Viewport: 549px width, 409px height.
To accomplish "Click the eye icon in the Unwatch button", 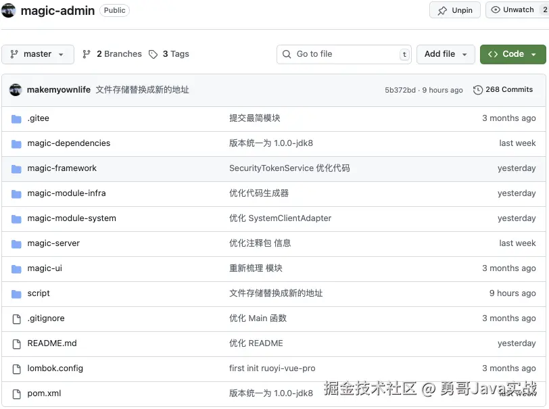I will [x=496, y=10].
